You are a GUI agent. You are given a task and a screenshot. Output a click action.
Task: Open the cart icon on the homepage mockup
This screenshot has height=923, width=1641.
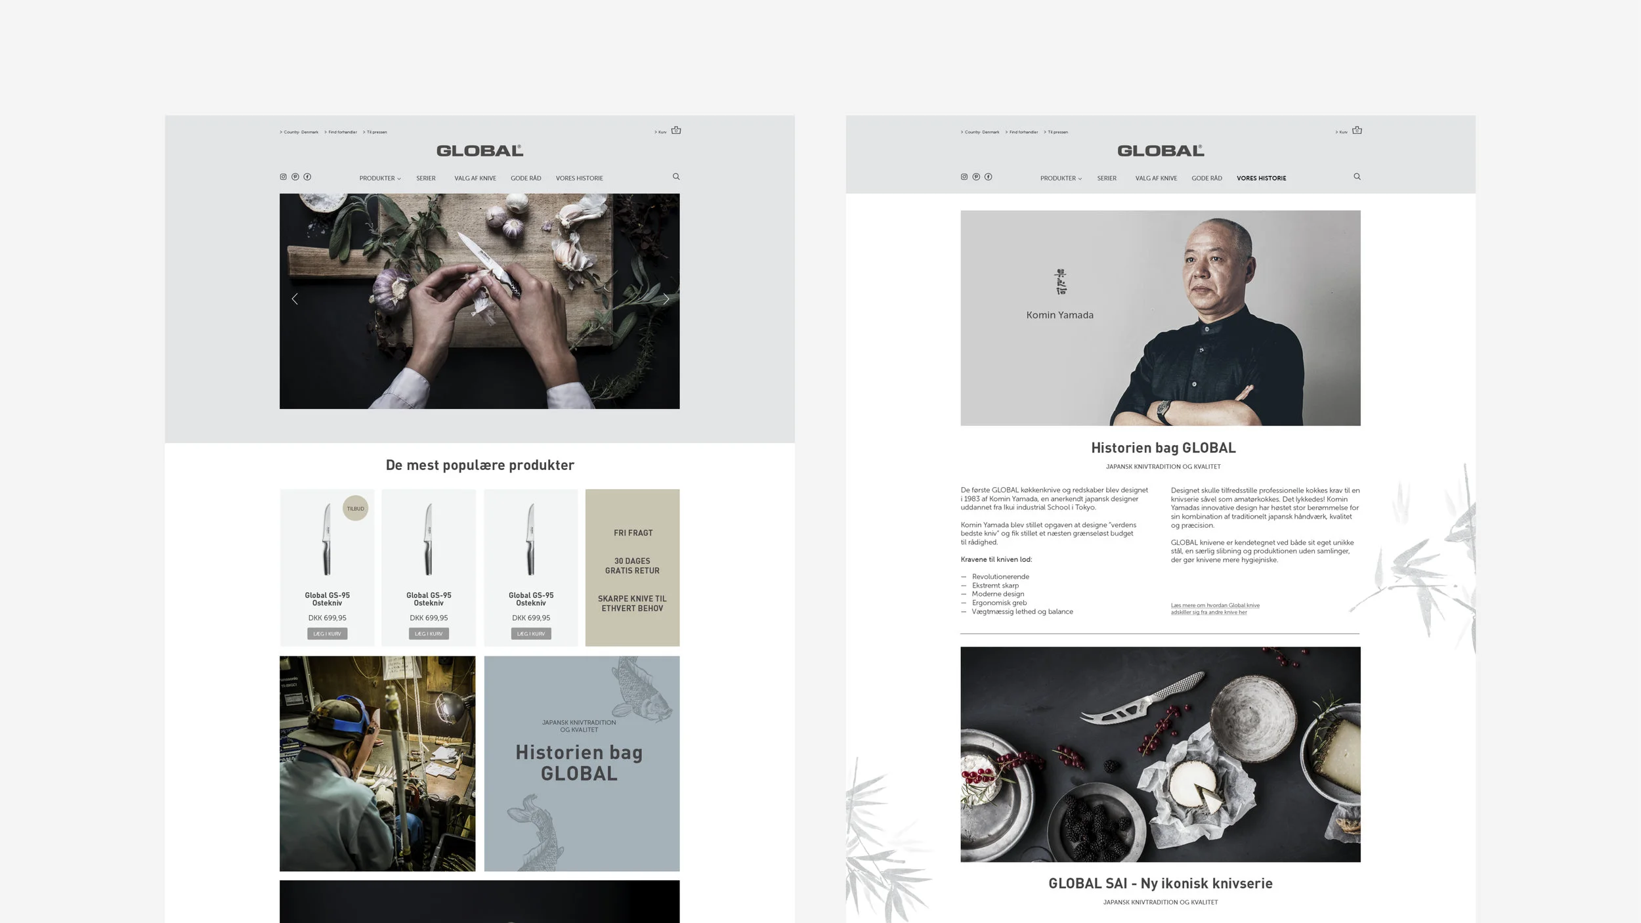(676, 130)
